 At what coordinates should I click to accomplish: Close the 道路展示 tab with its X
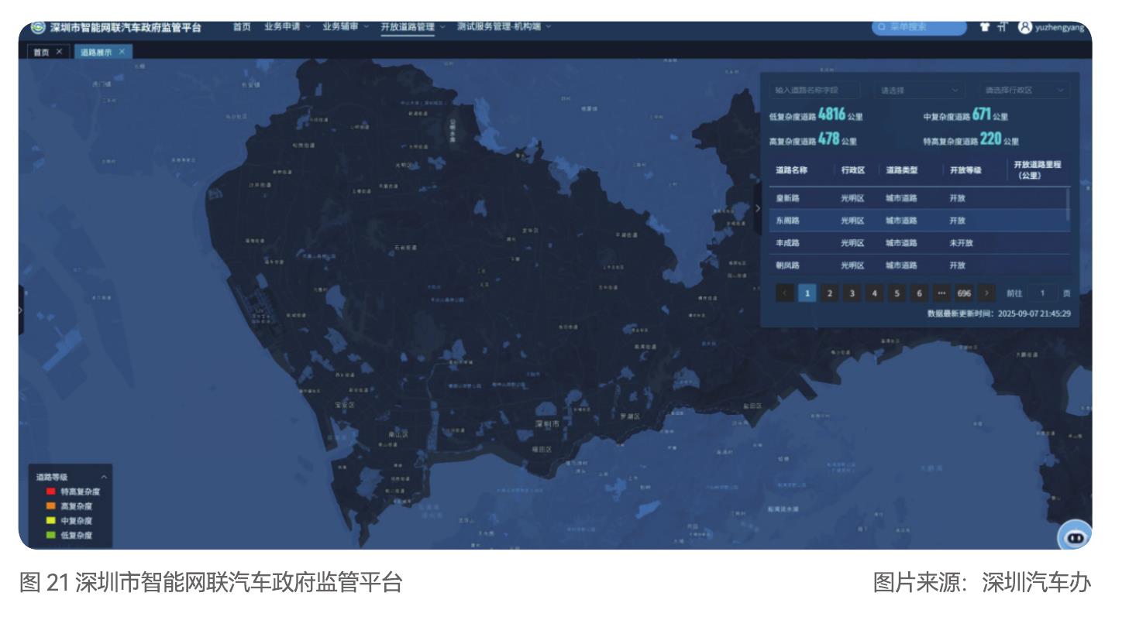tap(122, 52)
